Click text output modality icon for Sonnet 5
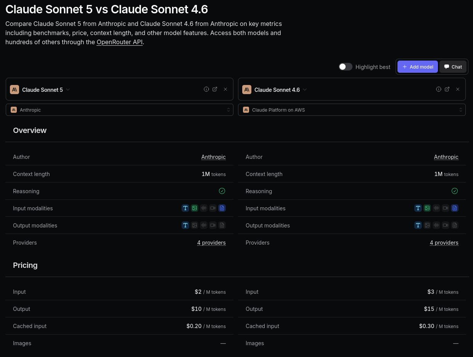The width and height of the screenshot is (473, 357). [x=185, y=225]
